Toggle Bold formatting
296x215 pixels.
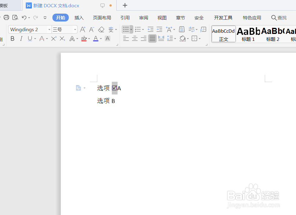pos(12,39)
